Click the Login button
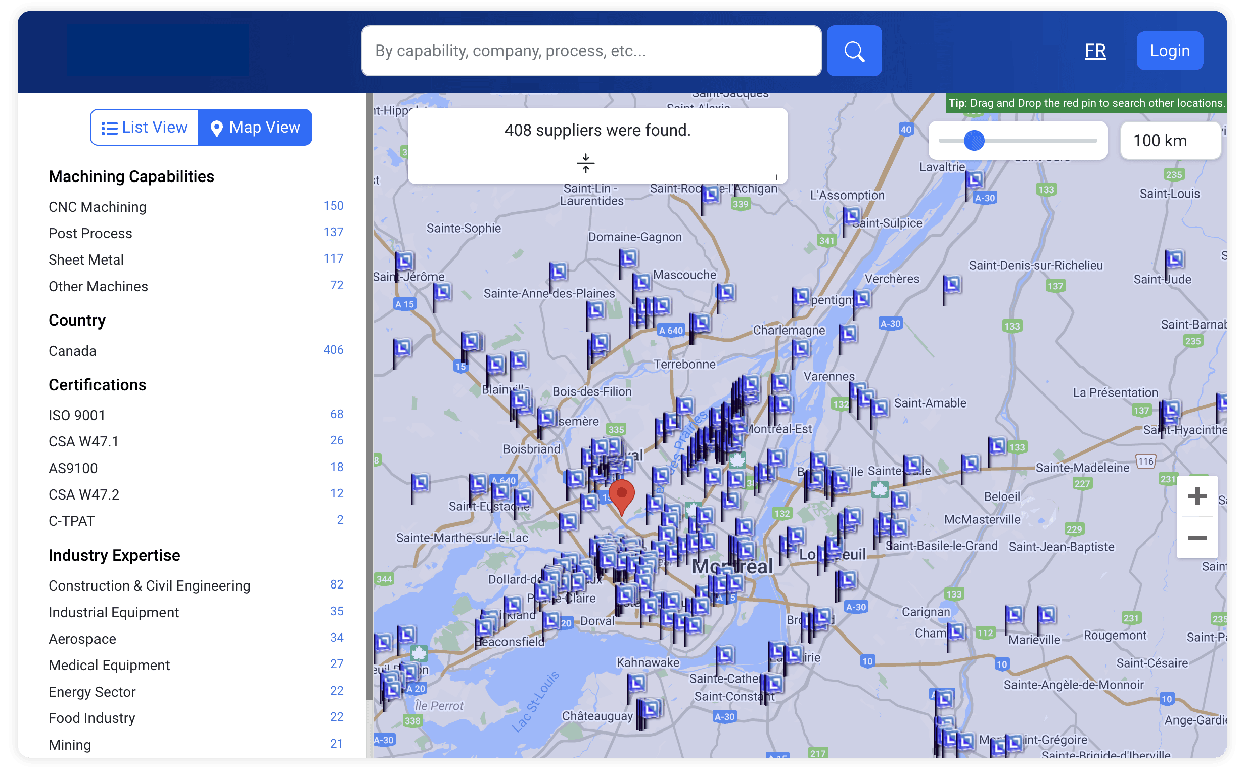This screenshot has width=1245, height=769. tap(1169, 51)
